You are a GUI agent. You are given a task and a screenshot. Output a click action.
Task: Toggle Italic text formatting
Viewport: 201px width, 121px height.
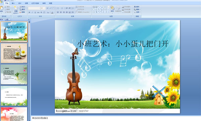32,12
